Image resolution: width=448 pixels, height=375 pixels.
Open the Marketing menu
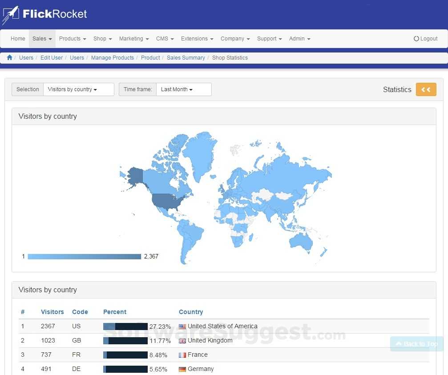click(x=133, y=38)
